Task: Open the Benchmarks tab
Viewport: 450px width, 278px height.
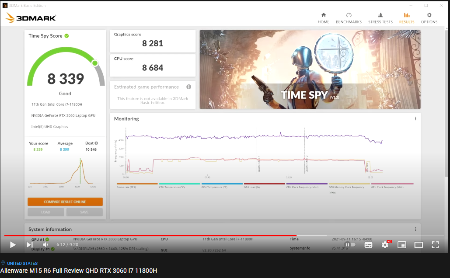Action: (x=349, y=18)
